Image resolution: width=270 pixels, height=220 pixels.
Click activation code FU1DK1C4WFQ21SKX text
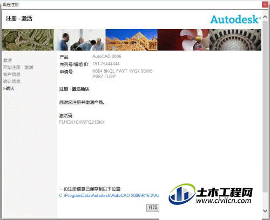(x=82, y=122)
